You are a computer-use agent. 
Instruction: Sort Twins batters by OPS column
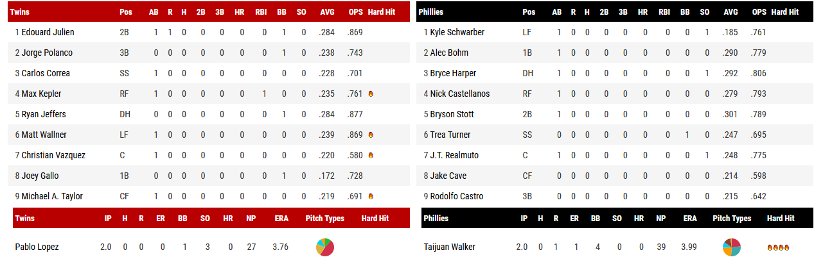point(355,12)
